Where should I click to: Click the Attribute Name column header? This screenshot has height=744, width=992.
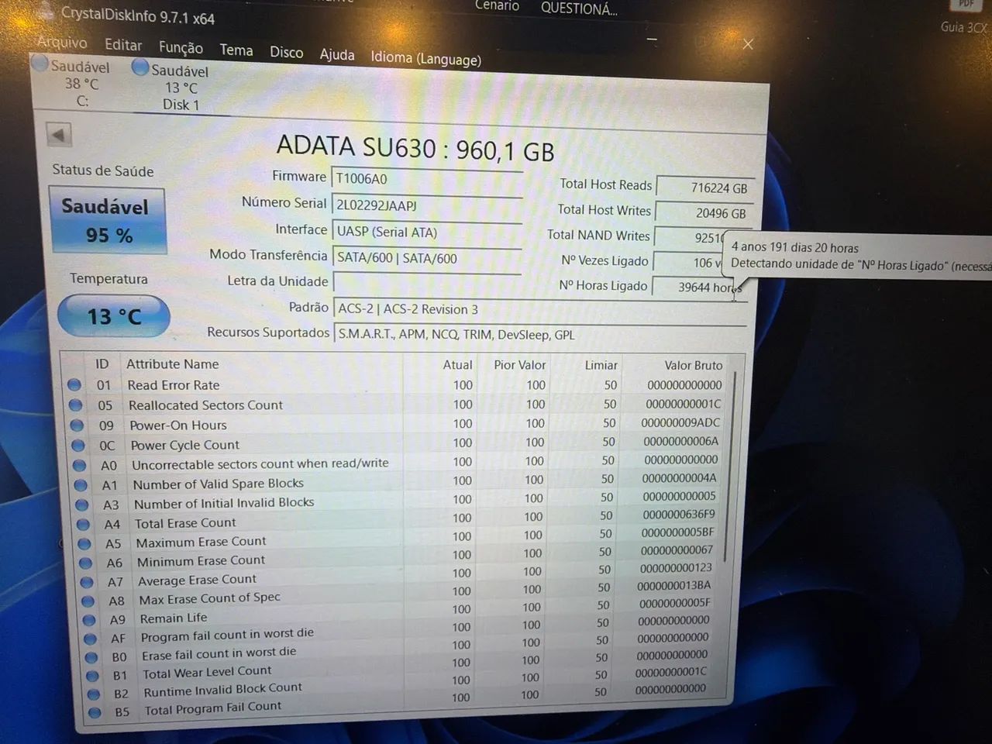click(173, 363)
